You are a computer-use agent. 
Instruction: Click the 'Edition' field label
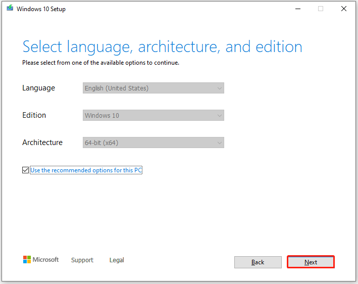click(34, 115)
